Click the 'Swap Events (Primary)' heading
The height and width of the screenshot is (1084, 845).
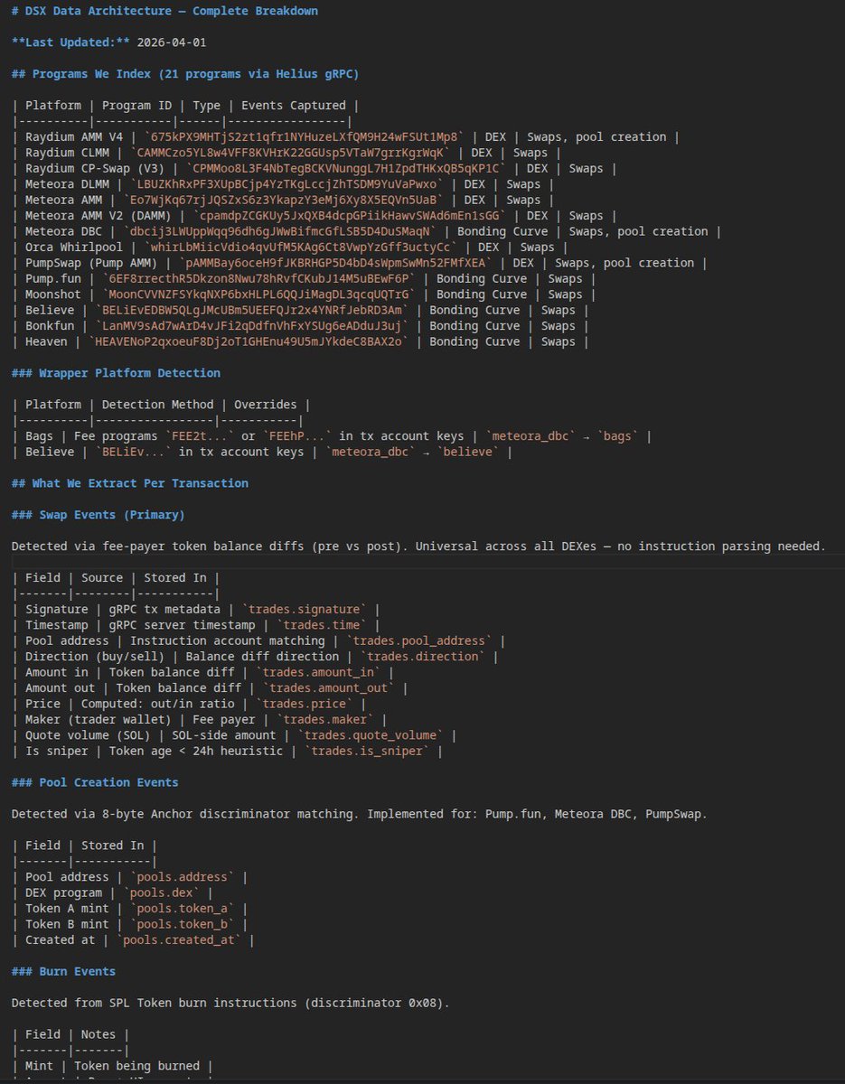click(98, 515)
